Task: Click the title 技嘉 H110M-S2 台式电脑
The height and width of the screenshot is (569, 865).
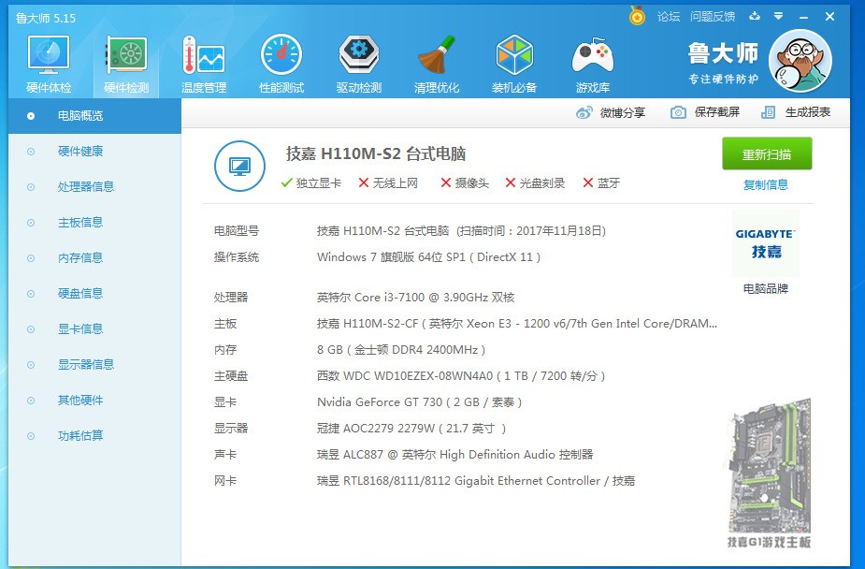Action: click(x=376, y=153)
